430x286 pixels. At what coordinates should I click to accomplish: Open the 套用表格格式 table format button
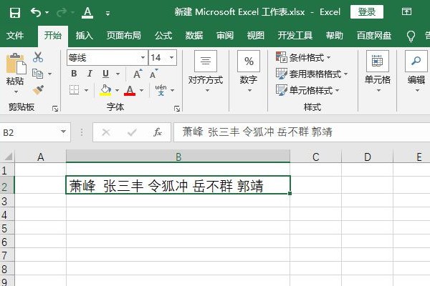(312, 74)
